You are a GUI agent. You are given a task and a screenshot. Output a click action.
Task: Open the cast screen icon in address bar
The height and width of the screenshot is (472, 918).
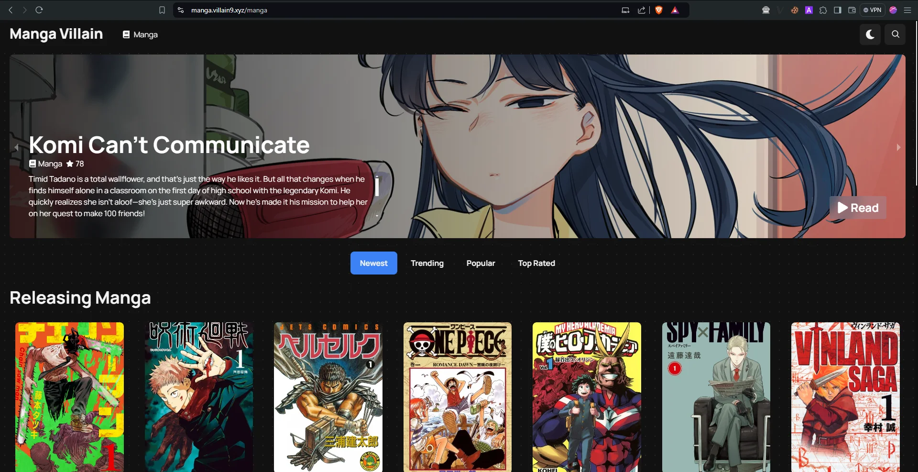coord(625,10)
